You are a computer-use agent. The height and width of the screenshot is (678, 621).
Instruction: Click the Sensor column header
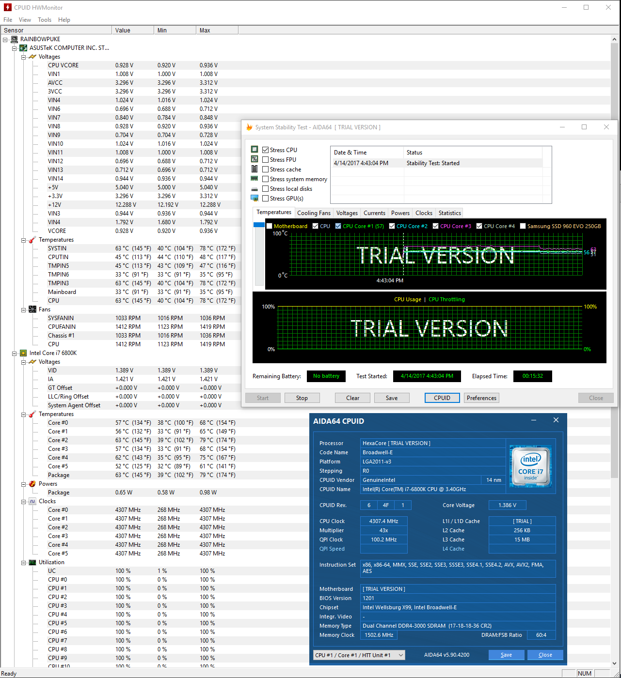pyautogui.click(x=56, y=30)
